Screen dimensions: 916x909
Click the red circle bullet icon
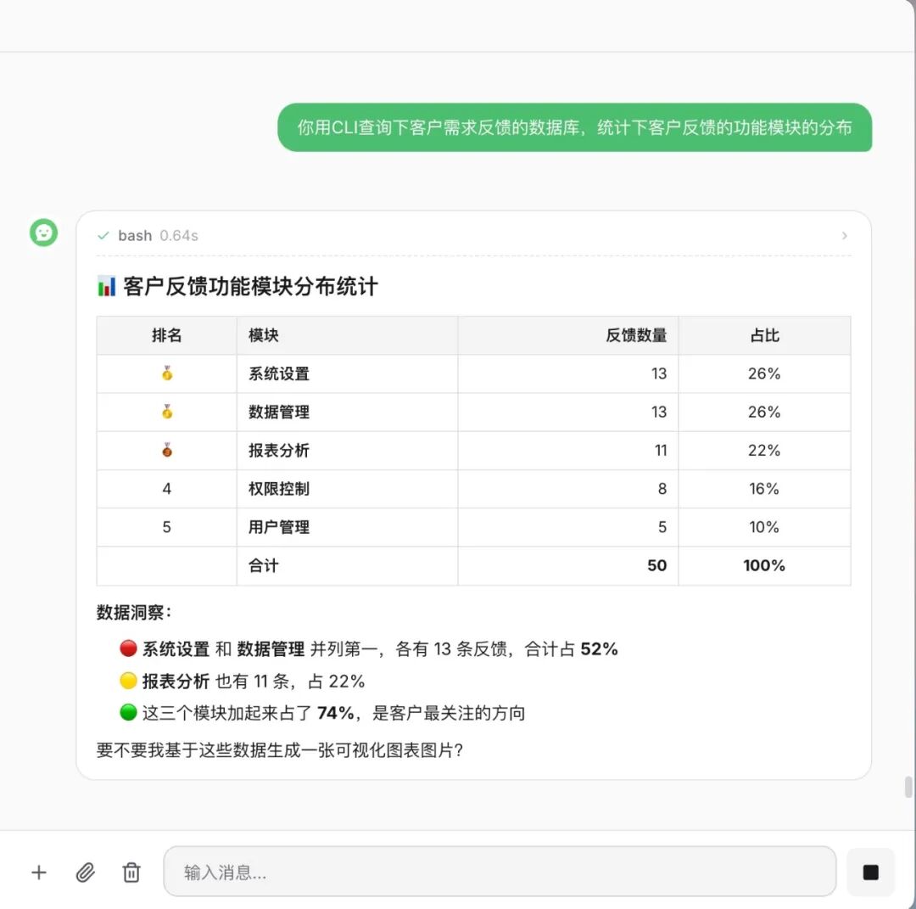[129, 648]
